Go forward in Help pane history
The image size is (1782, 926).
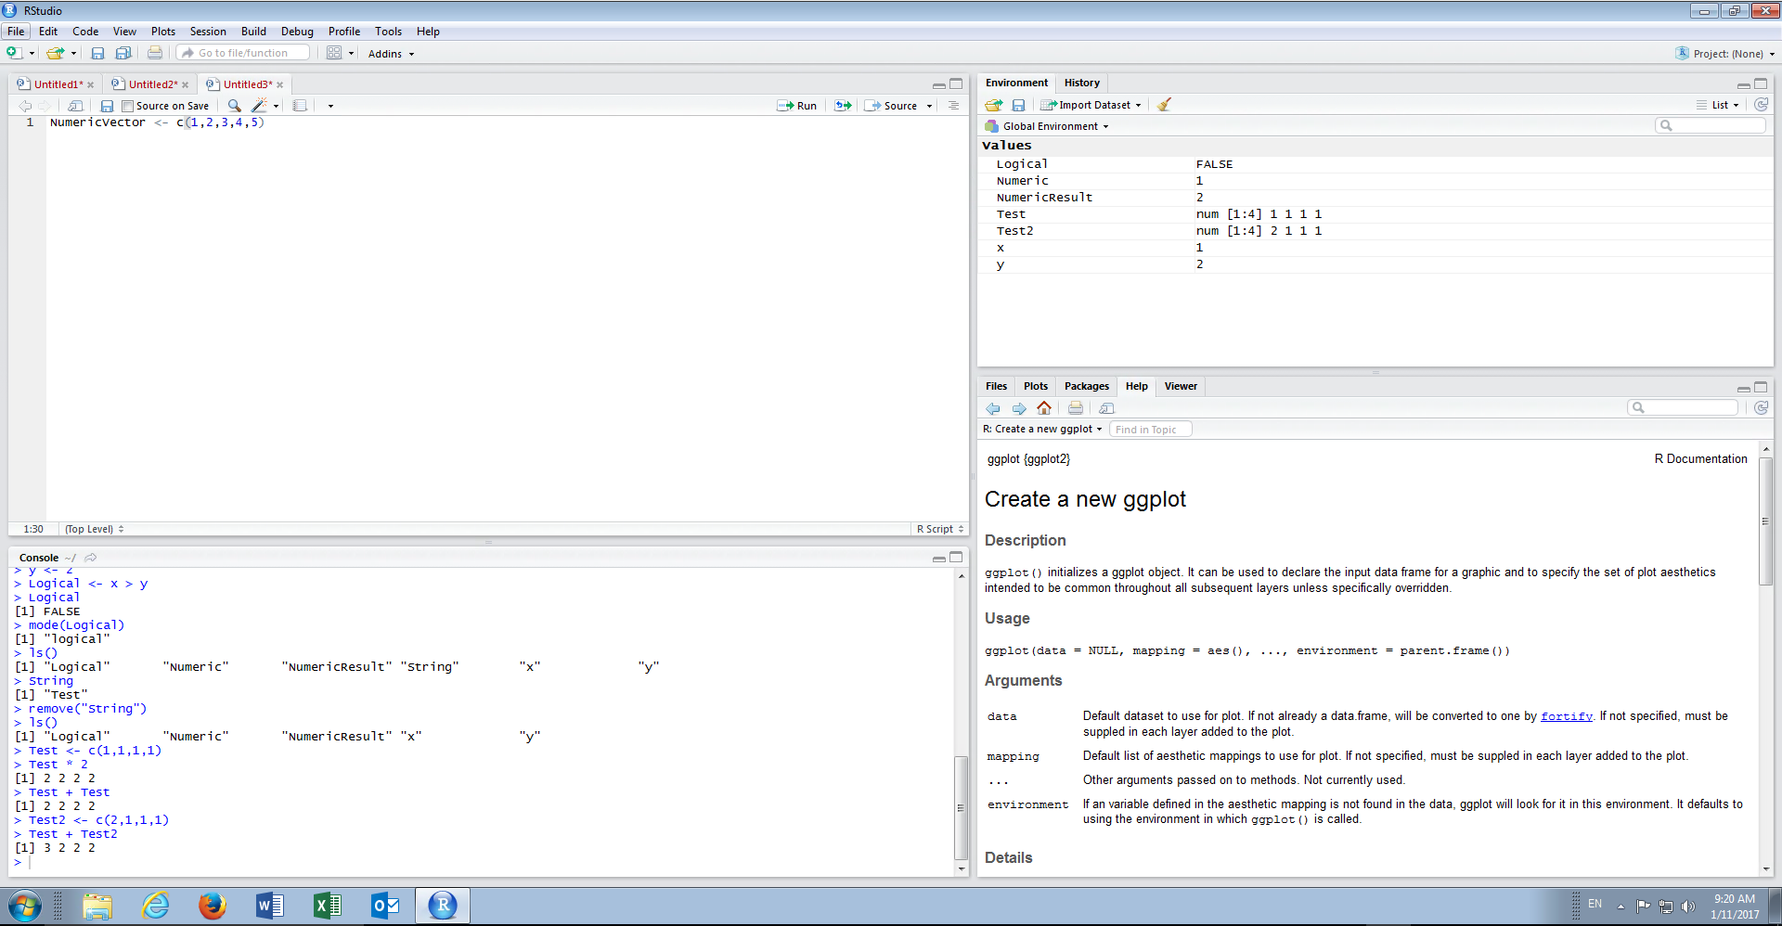point(1019,408)
